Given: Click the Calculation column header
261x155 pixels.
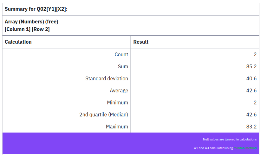Looking at the screenshot, I should [18, 42].
